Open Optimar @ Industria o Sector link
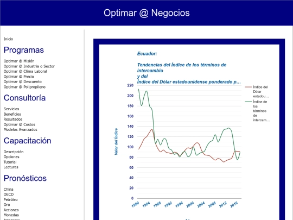Screen dimensions: 293x220 [29, 66]
